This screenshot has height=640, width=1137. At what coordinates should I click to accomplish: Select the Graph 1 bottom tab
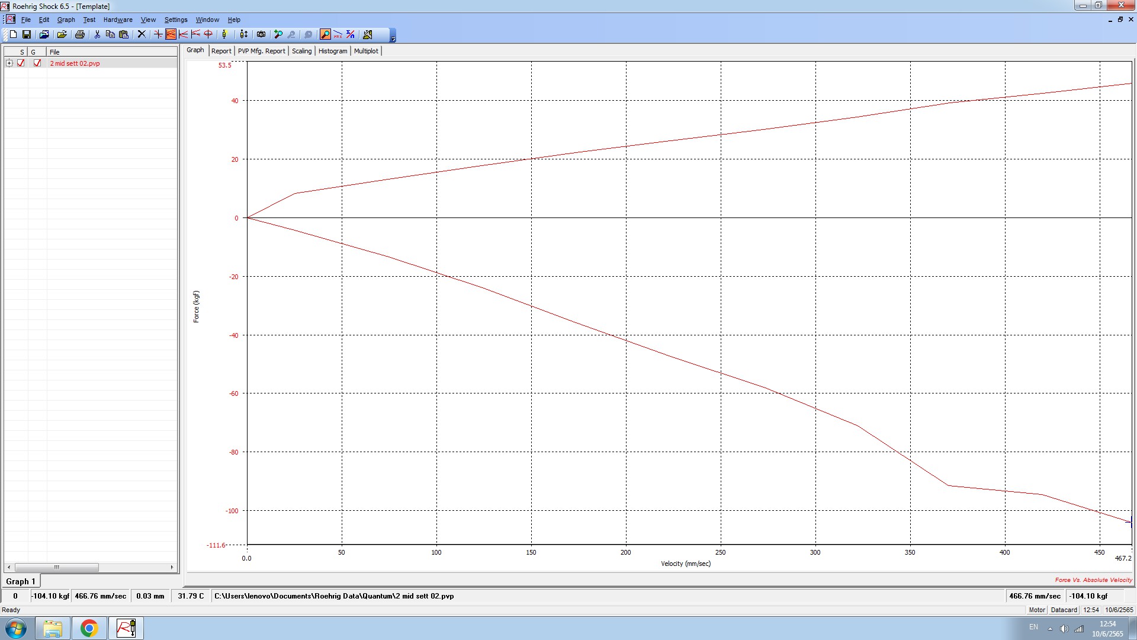coord(21,581)
